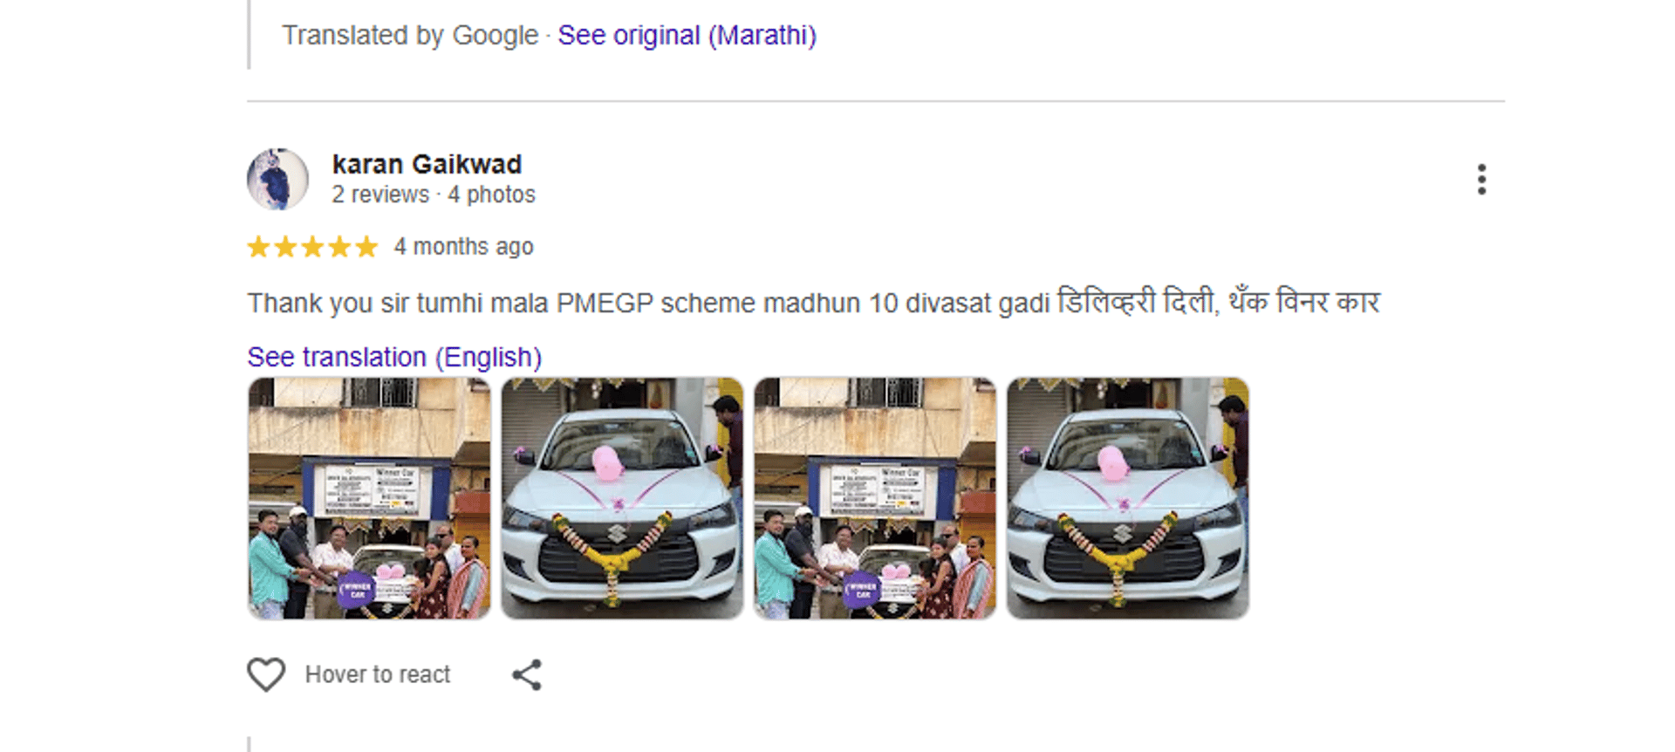Screen dimensions: 1675x752
Task: Click the last gold star in rating
Action: 366,247
